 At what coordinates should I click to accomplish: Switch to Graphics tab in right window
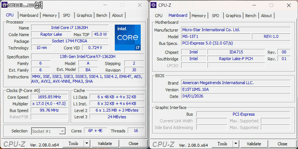[x=233, y=16]
